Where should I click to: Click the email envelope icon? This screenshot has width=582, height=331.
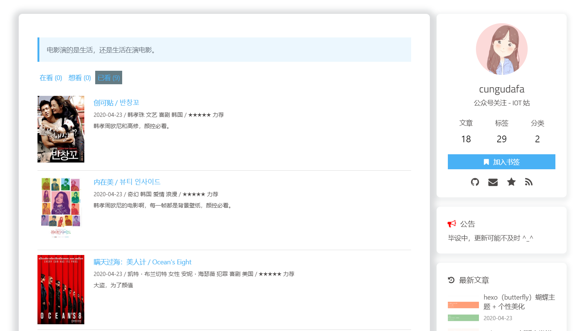pyautogui.click(x=493, y=182)
